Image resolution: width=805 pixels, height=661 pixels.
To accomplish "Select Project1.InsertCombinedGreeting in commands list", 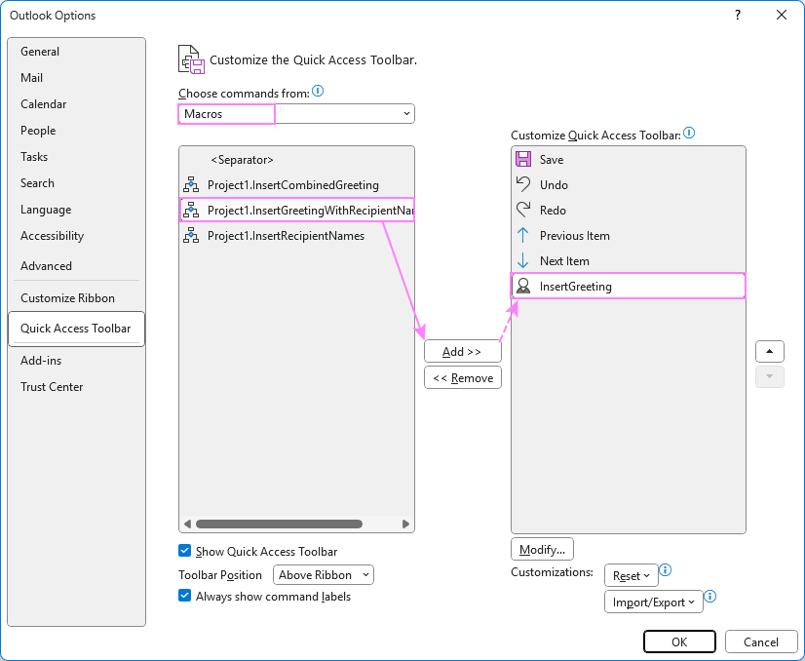I will tap(296, 184).
